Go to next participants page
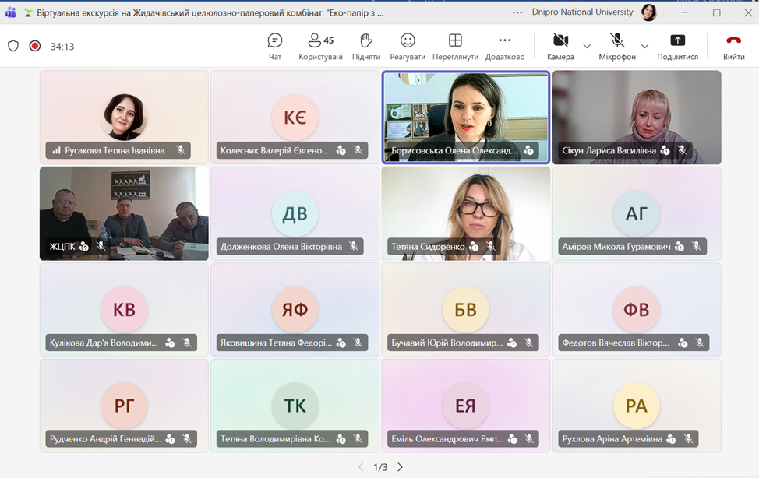The image size is (759, 478). tap(401, 467)
